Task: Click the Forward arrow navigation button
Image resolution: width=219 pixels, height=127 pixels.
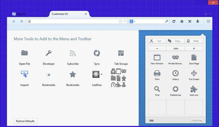Action: pos(21,21)
